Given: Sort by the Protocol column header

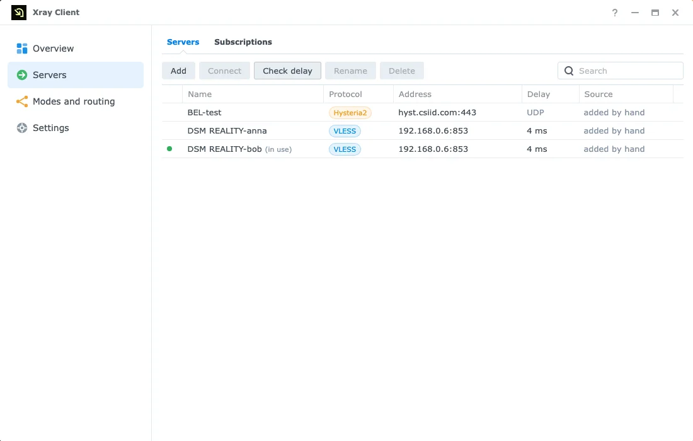Looking at the screenshot, I should [x=358, y=94].
